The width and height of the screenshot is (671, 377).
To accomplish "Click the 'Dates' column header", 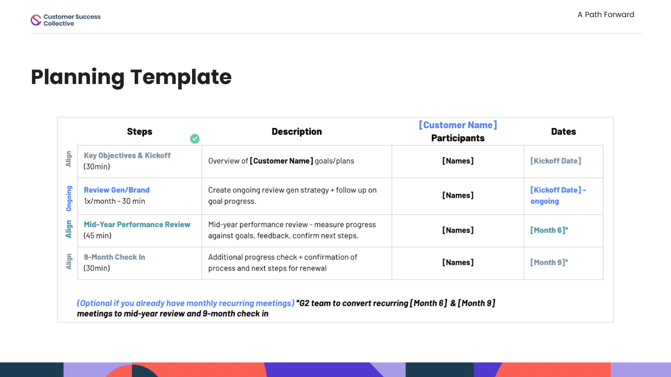I will (563, 132).
